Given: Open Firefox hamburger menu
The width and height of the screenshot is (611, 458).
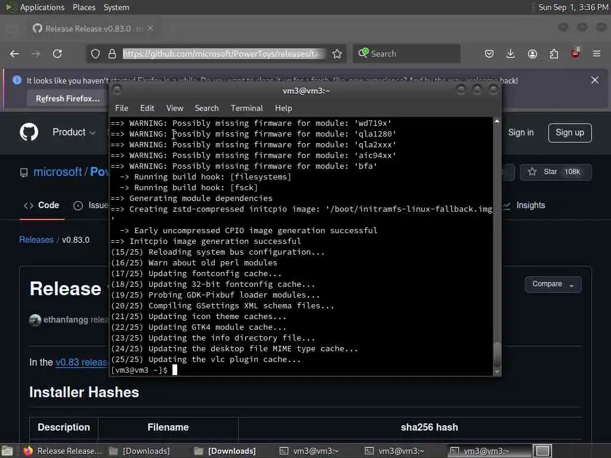Looking at the screenshot, I should point(597,54).
